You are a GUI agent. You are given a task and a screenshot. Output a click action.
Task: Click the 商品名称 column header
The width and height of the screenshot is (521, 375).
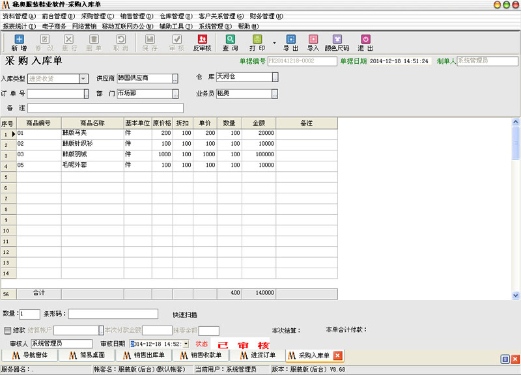pyautogui.click(x=92, y=123)
